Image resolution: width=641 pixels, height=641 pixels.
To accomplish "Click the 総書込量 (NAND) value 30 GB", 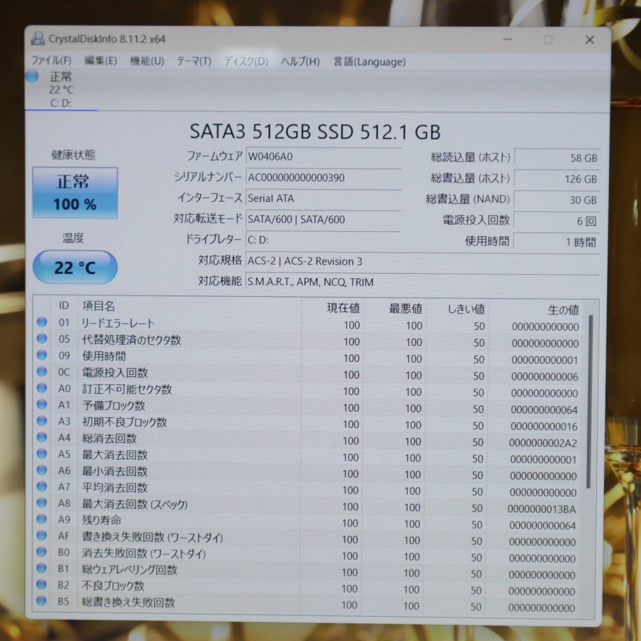I will (557, 200).
